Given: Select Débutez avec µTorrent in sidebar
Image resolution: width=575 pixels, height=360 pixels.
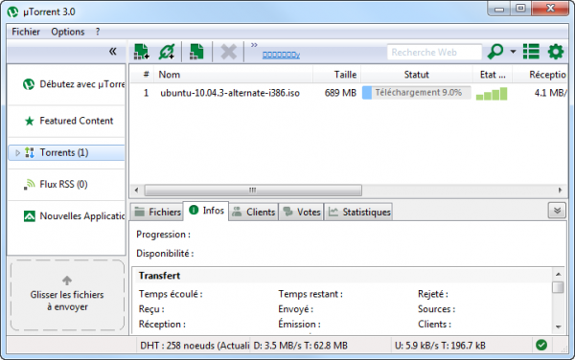Looking at the screenshot, I should point(66,84).
